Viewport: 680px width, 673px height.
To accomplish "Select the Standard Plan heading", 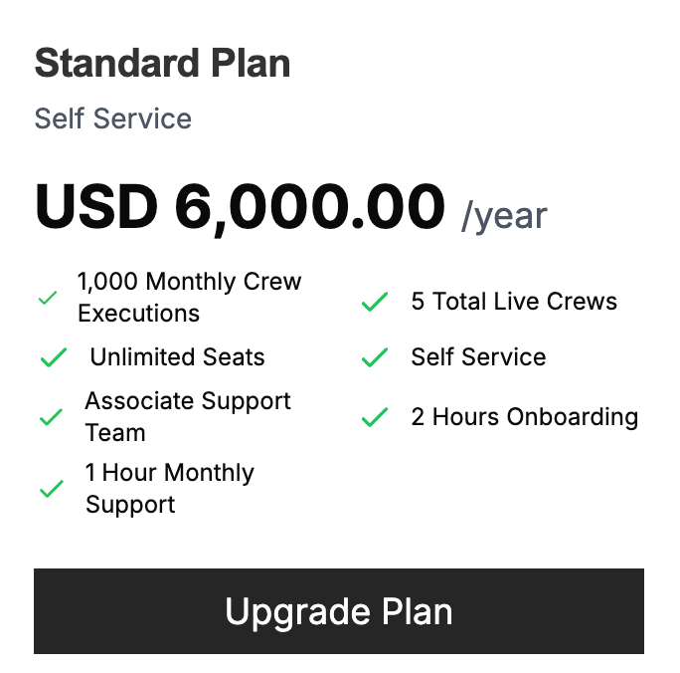I will 163,64.
